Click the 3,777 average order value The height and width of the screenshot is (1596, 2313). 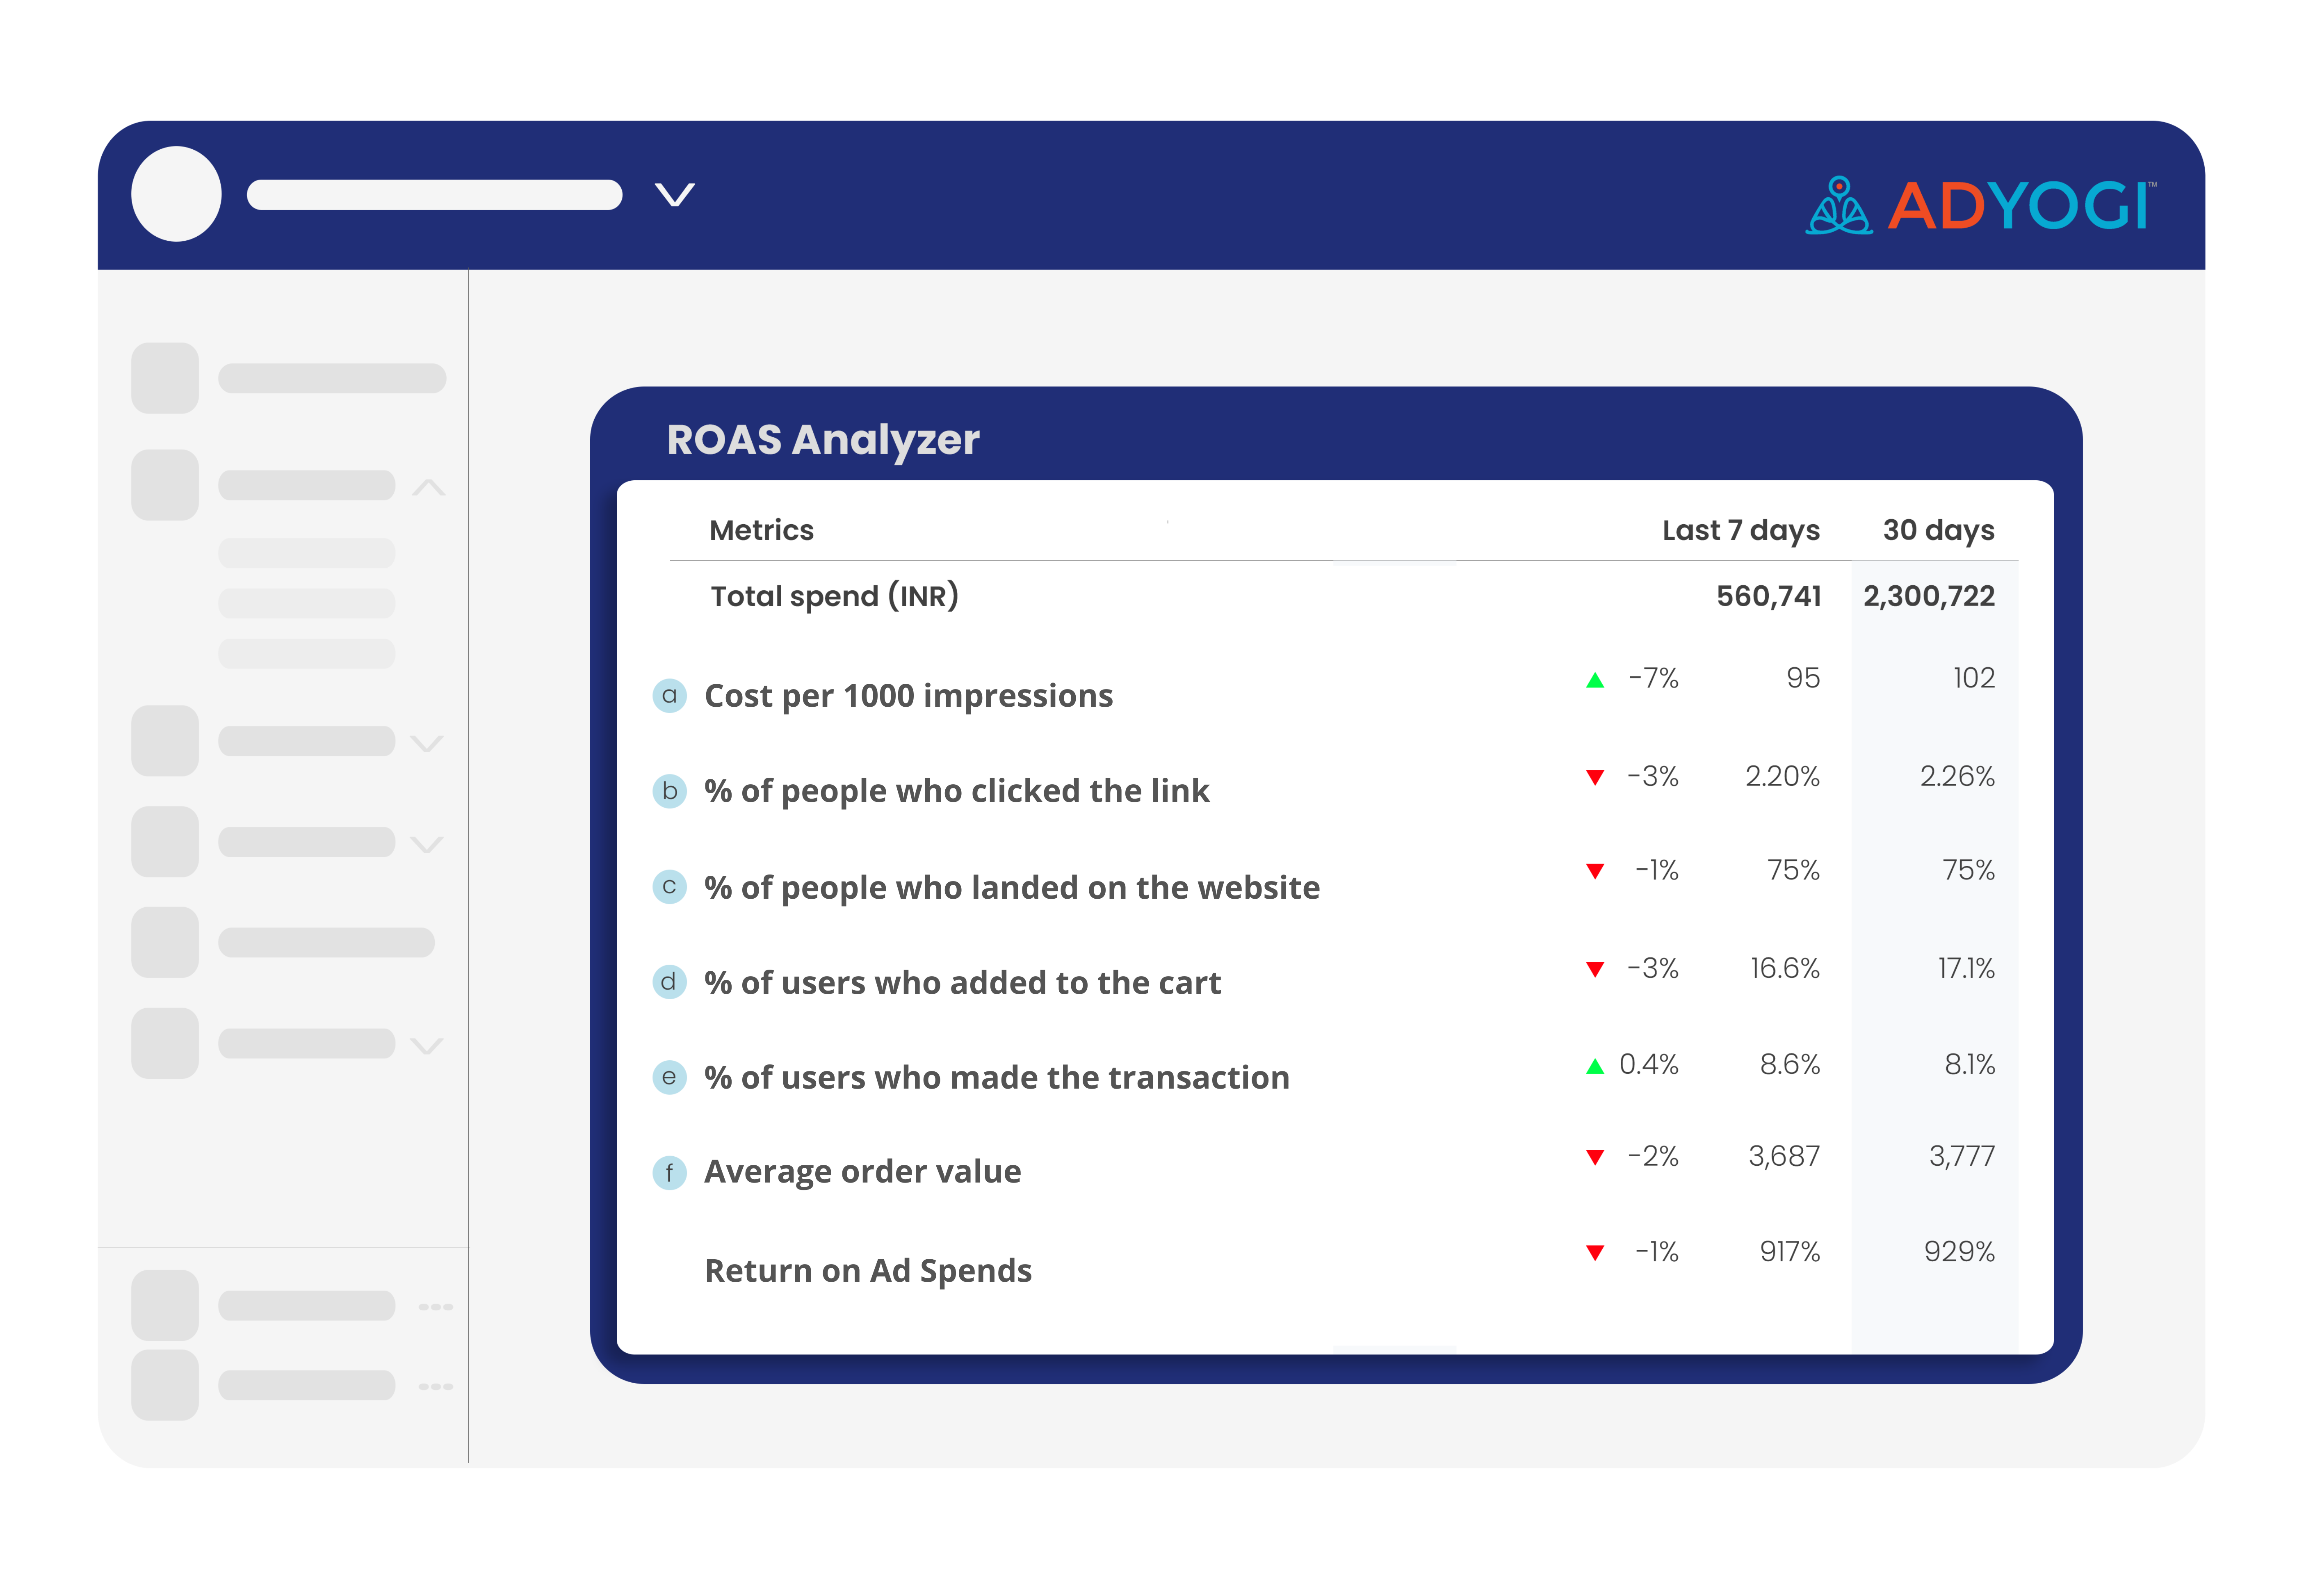pos(1961,1157)
